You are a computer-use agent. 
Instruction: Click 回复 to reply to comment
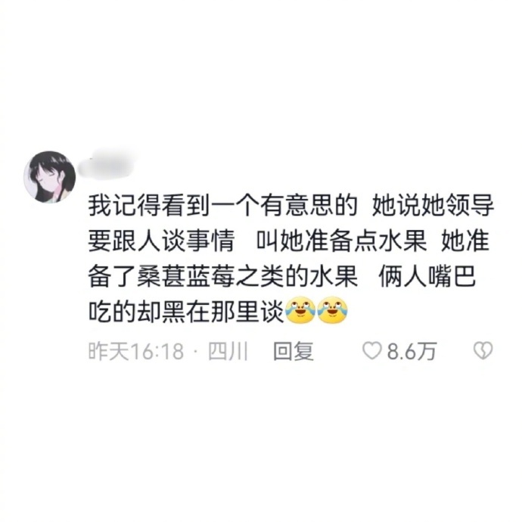[x=294, y=351]
